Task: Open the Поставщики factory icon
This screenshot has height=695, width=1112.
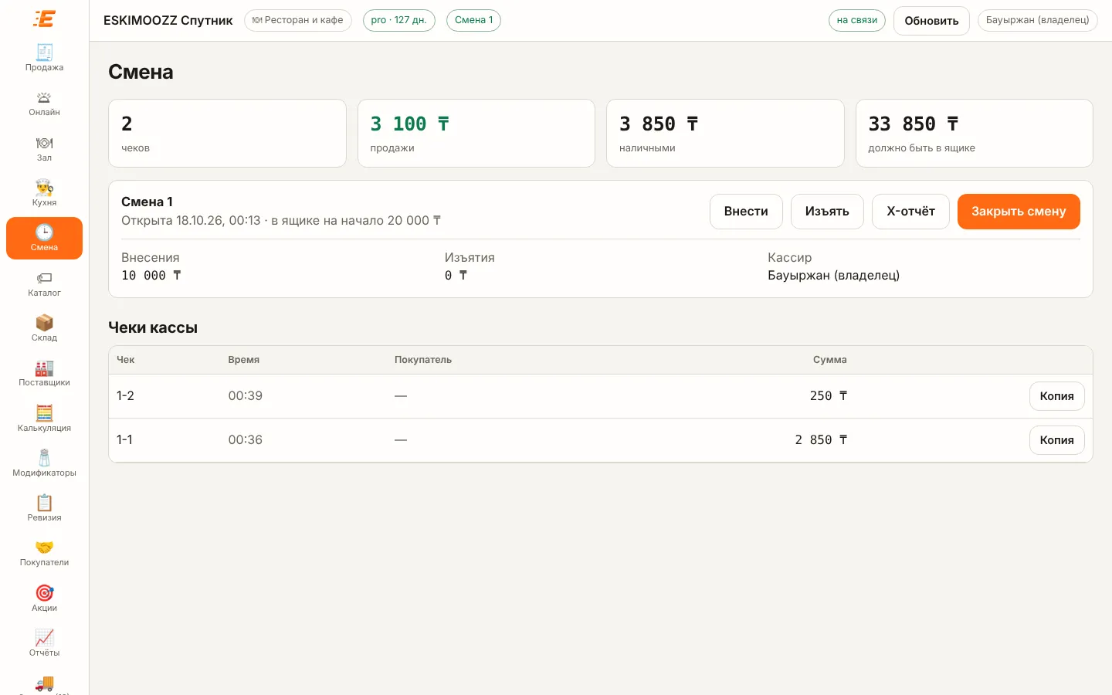Action: pyautogui.click(x=44, y=368)
